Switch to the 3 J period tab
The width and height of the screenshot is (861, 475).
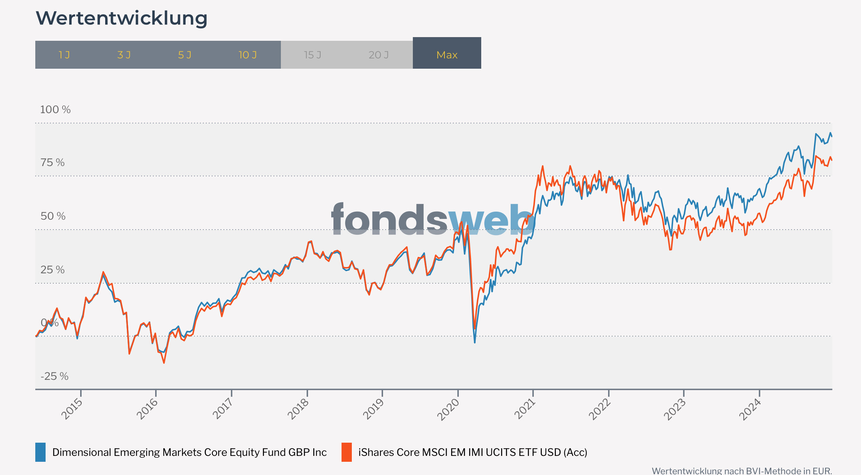pyautogui.click(x=124, y=55)
